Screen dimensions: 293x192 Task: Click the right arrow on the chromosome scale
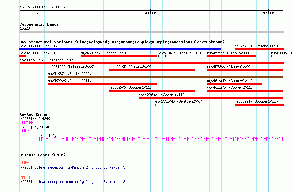click(x=282, y=11)
